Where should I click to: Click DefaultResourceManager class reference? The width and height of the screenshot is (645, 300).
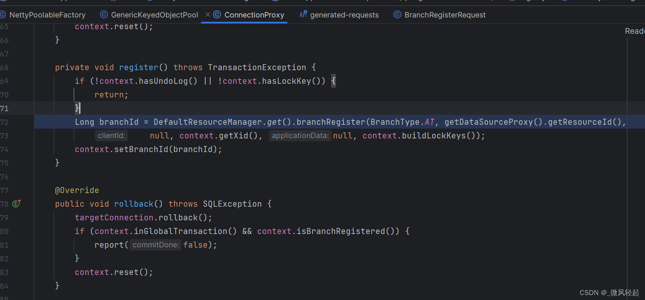(x=208, y=122)
